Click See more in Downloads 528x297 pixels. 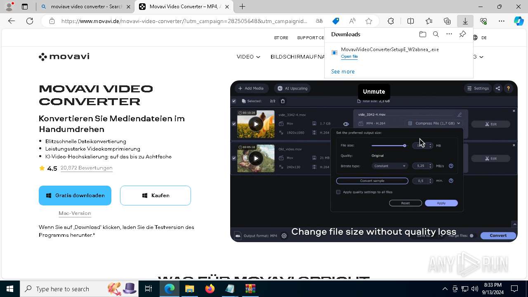pyautogui.click(x=343, y=71)
